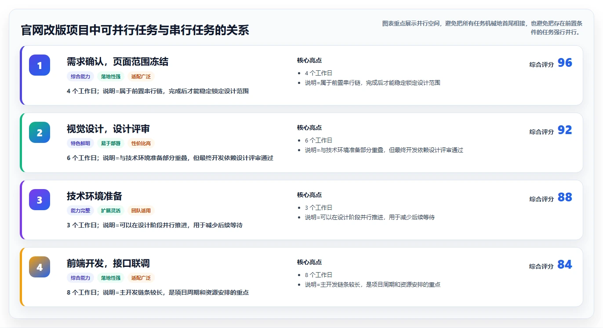Click summary line starting 3 个工作日；说明=可以在设计阶段
The image size is (603, 328).
(155, 226)
